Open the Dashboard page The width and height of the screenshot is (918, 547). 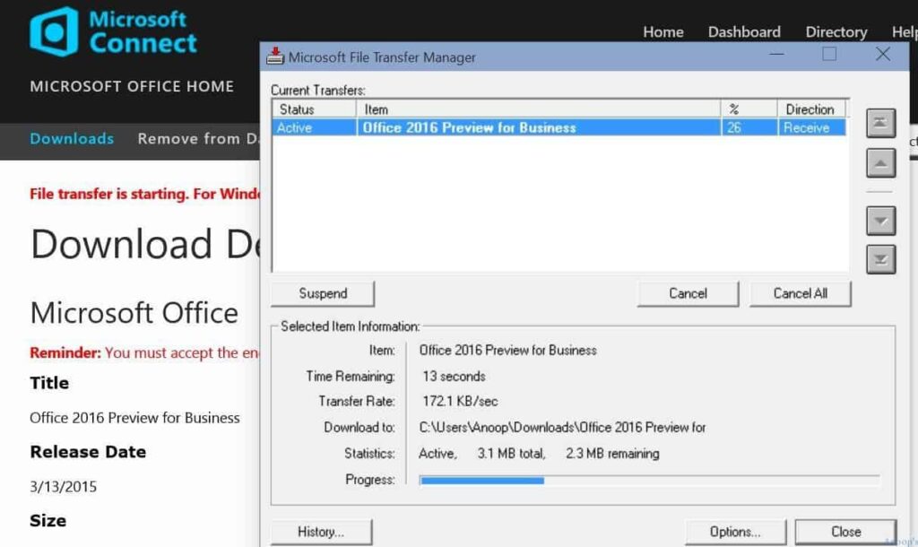744,31
